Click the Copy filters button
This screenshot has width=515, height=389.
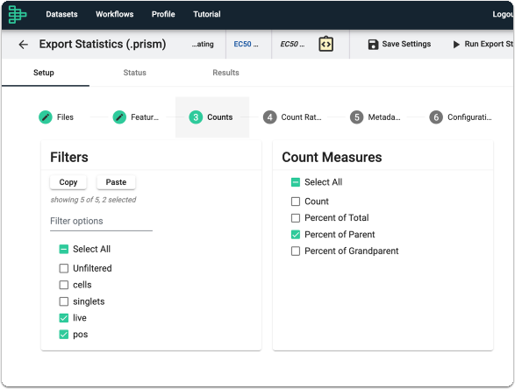[x=68, y=182]
